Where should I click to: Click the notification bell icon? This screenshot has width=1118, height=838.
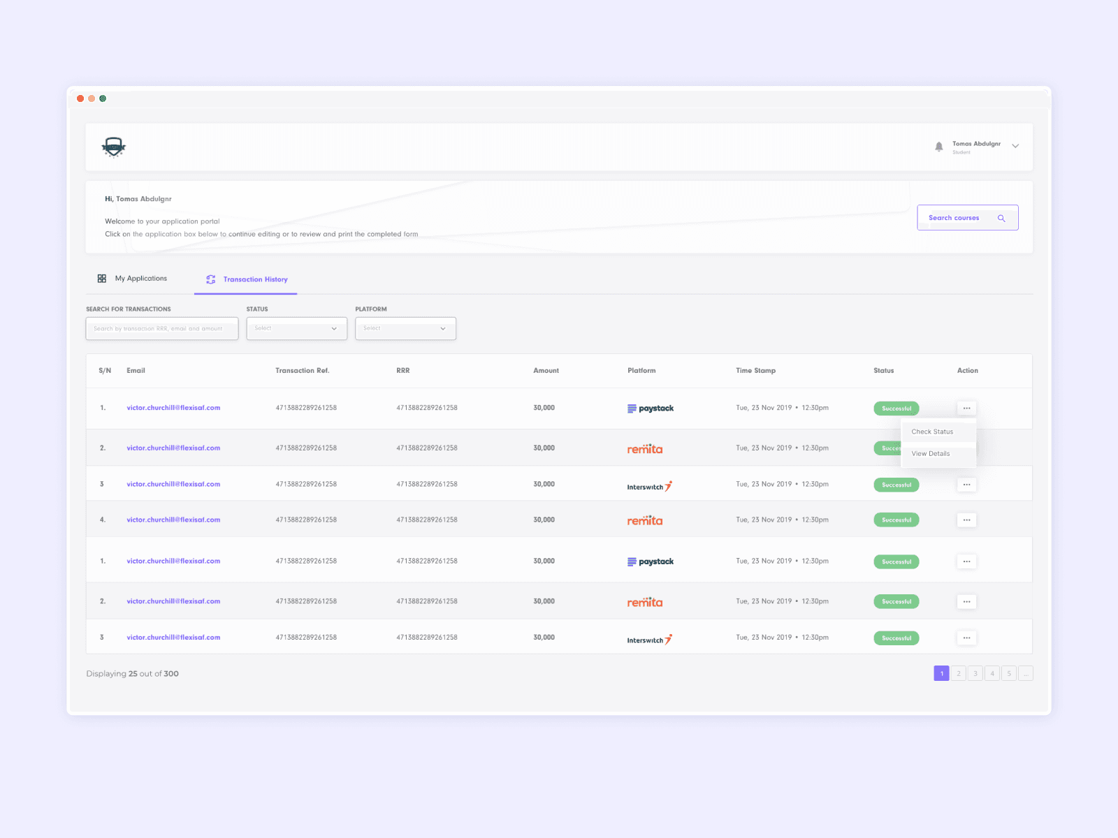click(x=938, y=147)
